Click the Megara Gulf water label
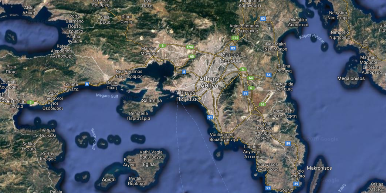This screenshot has width=386, height=193. point(106,95)
